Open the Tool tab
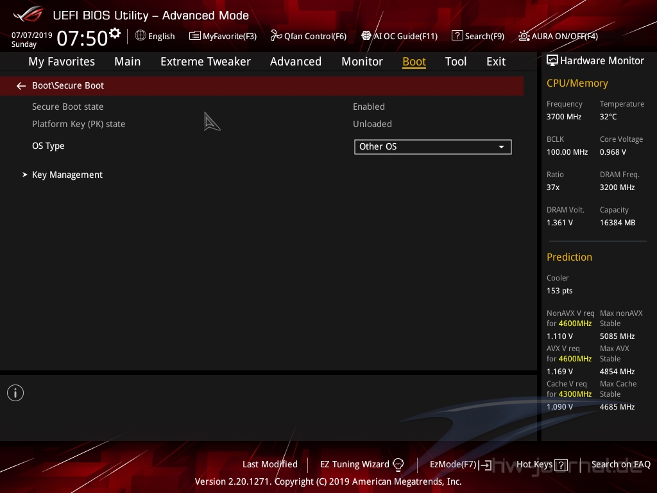Viewport: 657px width, 493px height. (x=456, y=62)
